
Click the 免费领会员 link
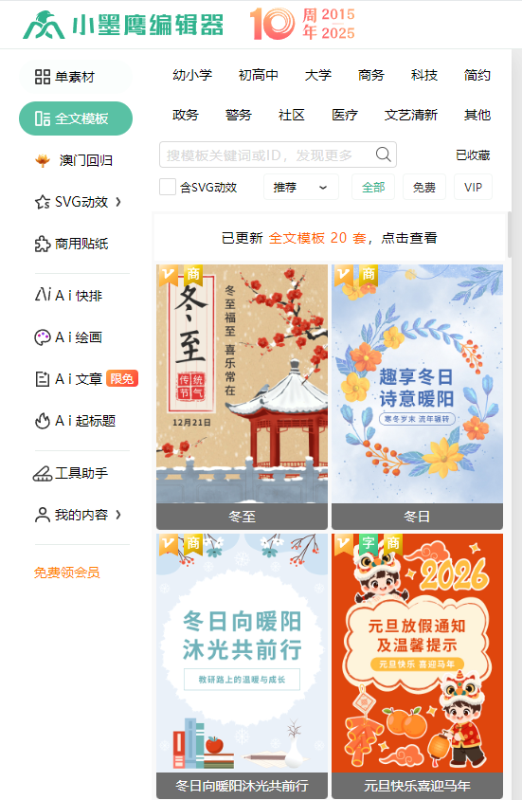click(66, 573)
